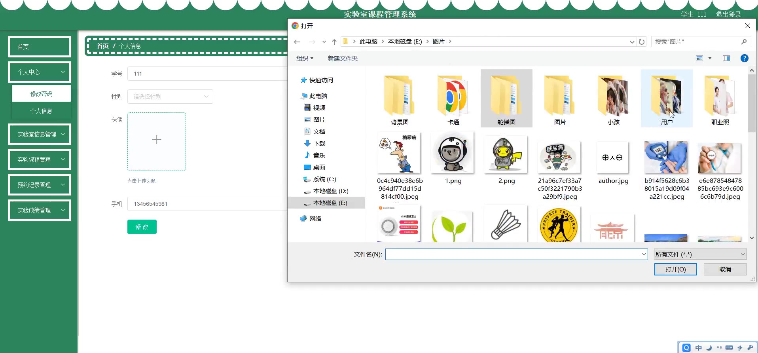
Task: Toggle the preview pane
Action: click(726, 58)
